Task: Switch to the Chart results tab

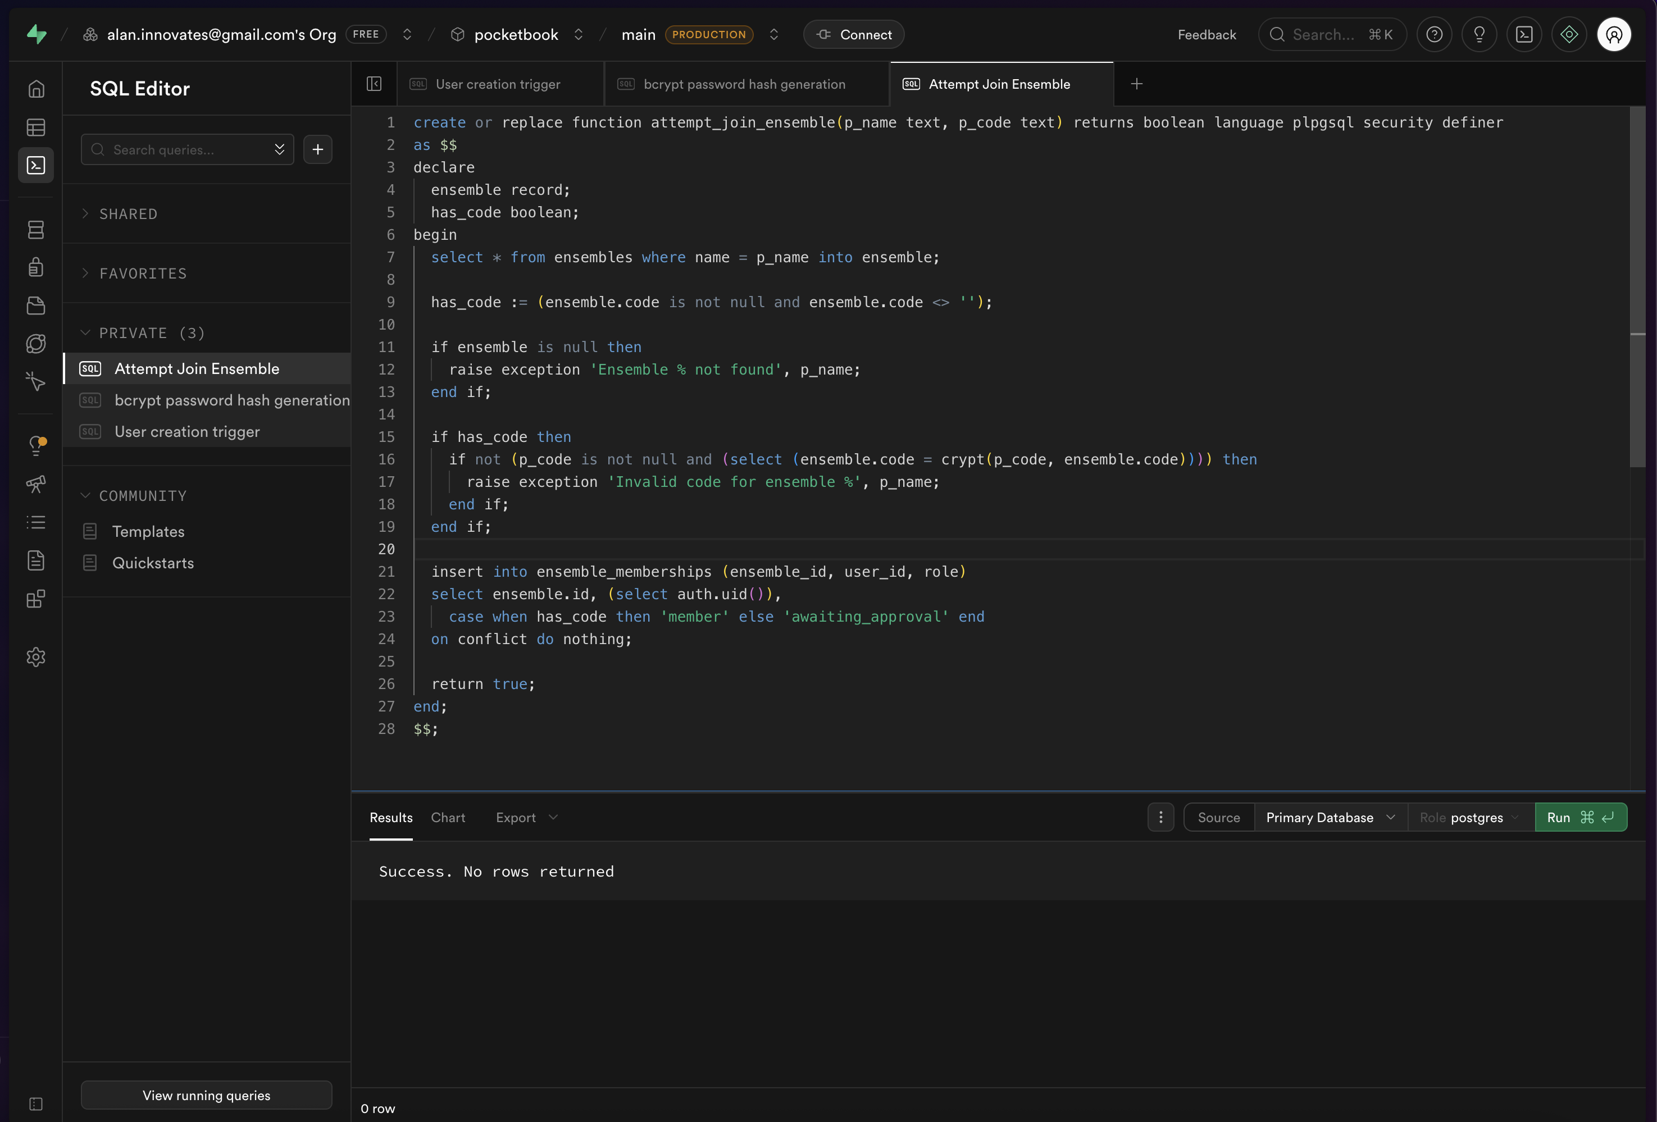Action: (448, 818)
